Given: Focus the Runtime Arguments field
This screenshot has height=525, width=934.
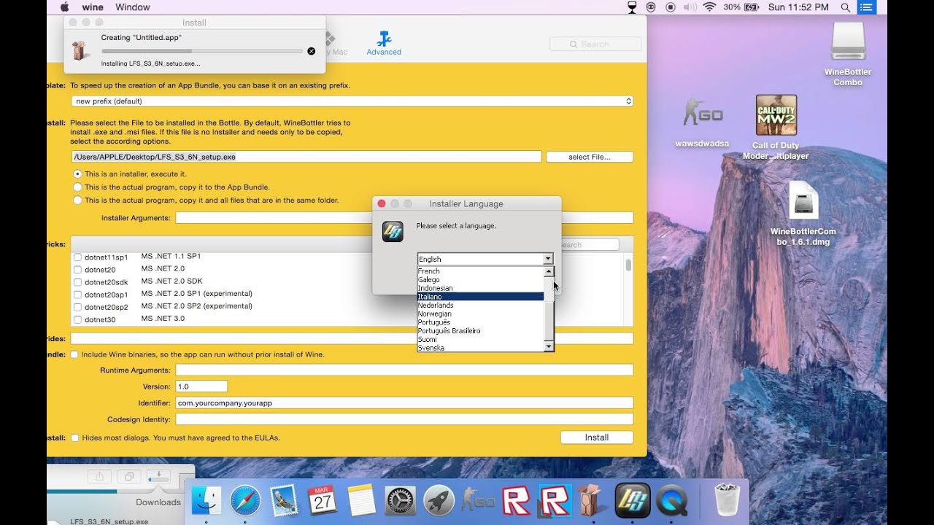Looking at the screenshot, I should click(x=404, y=370).
